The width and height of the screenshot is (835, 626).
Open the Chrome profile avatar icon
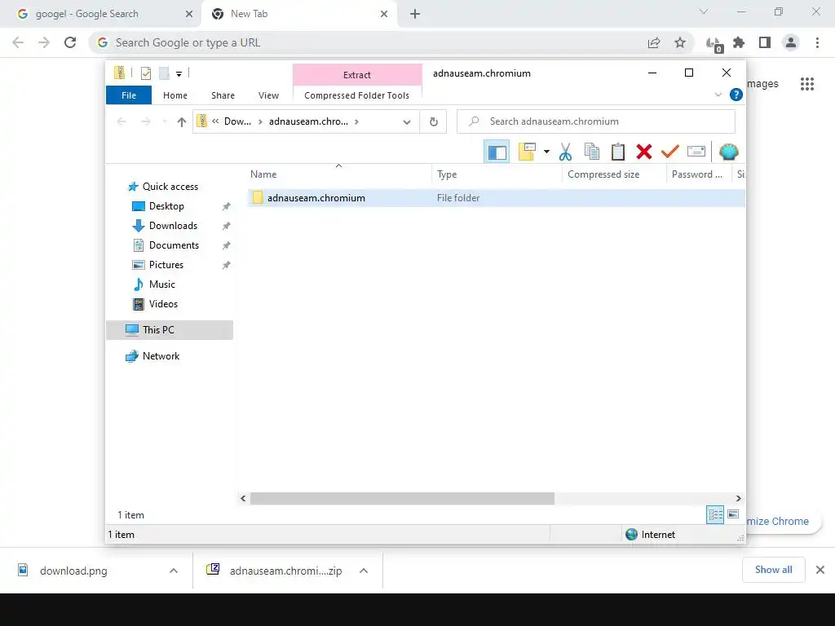point(791,42)
